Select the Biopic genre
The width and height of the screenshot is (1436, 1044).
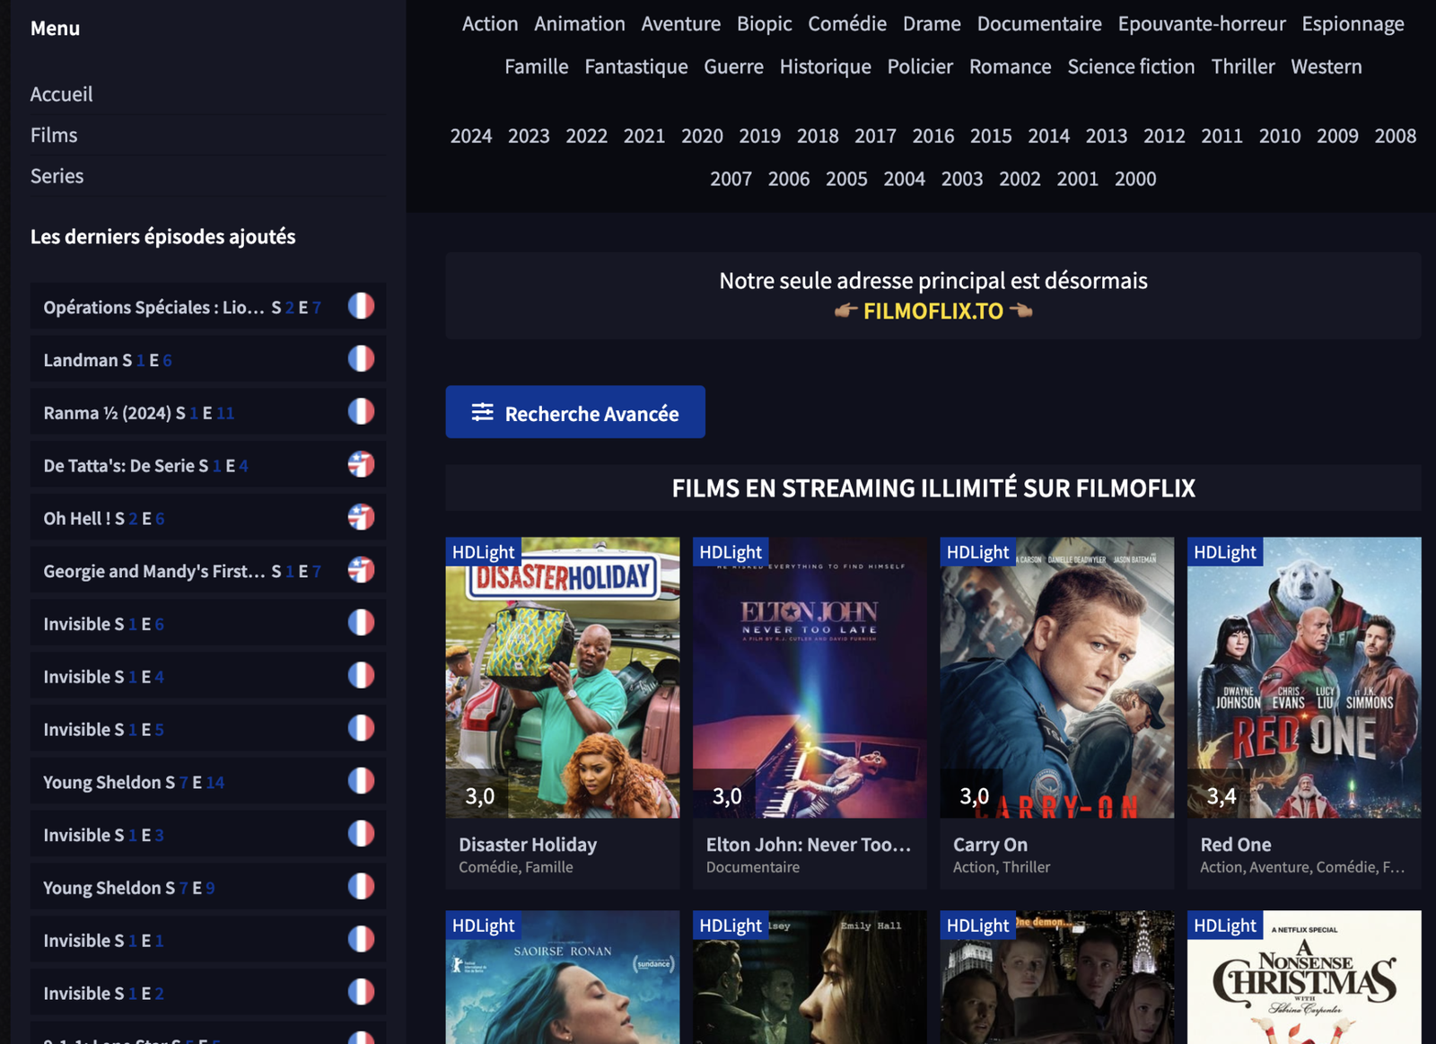(764, 24)
